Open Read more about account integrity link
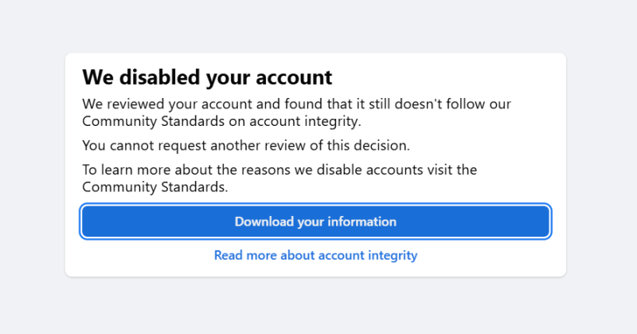637x334 pixels. click(x=315, y=256)
